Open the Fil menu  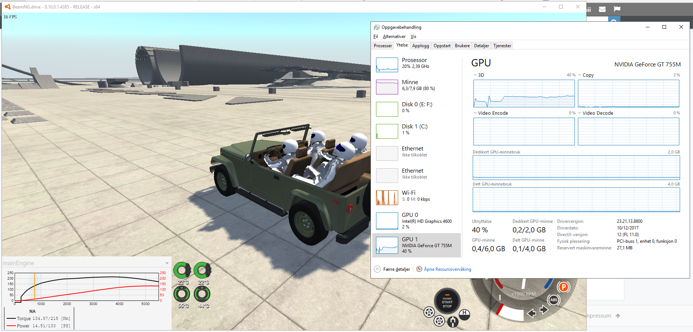pos(376,37)
